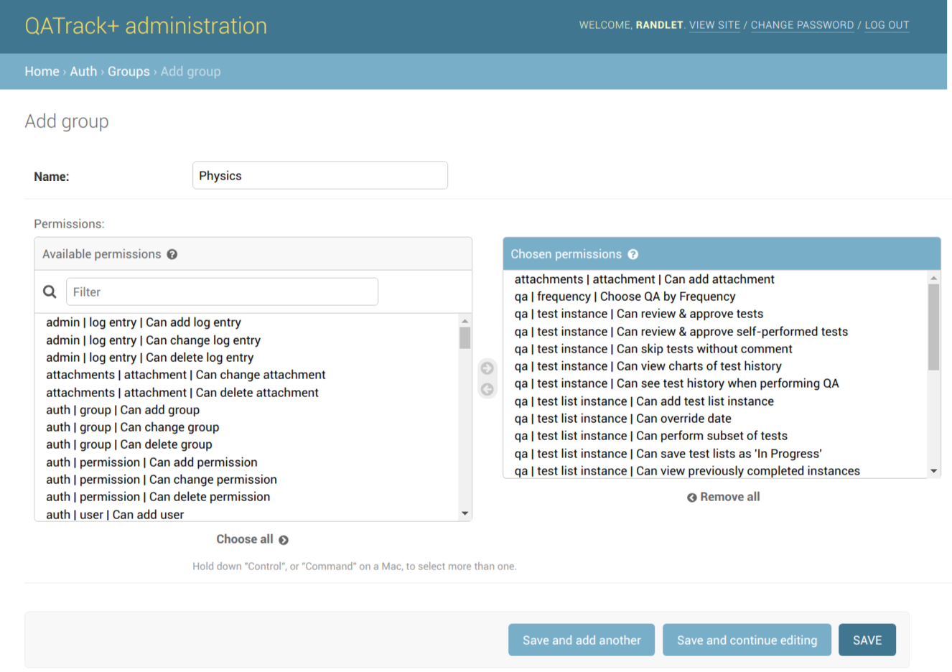Click up arrow of Chosen permissions scrollbar

pos(933,278)
